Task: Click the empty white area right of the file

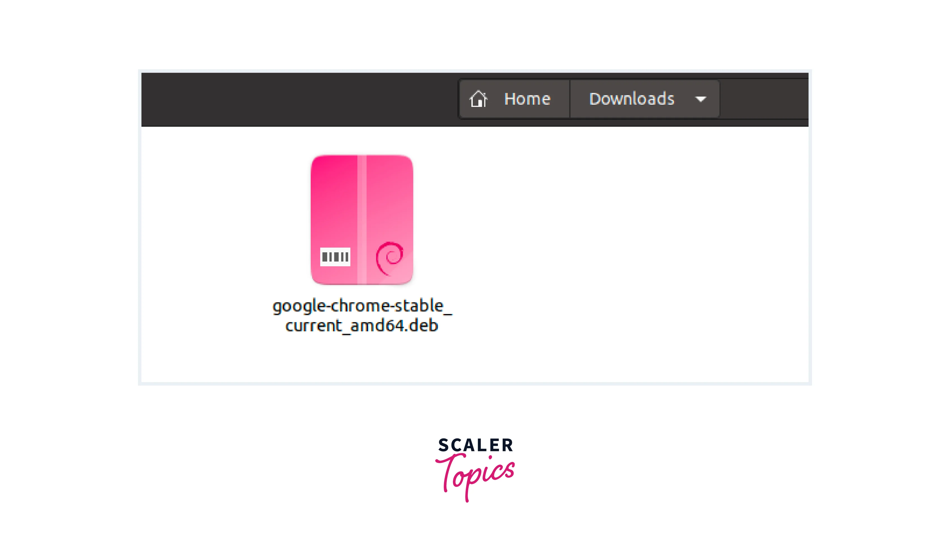Action: click(x=622, y=245)
